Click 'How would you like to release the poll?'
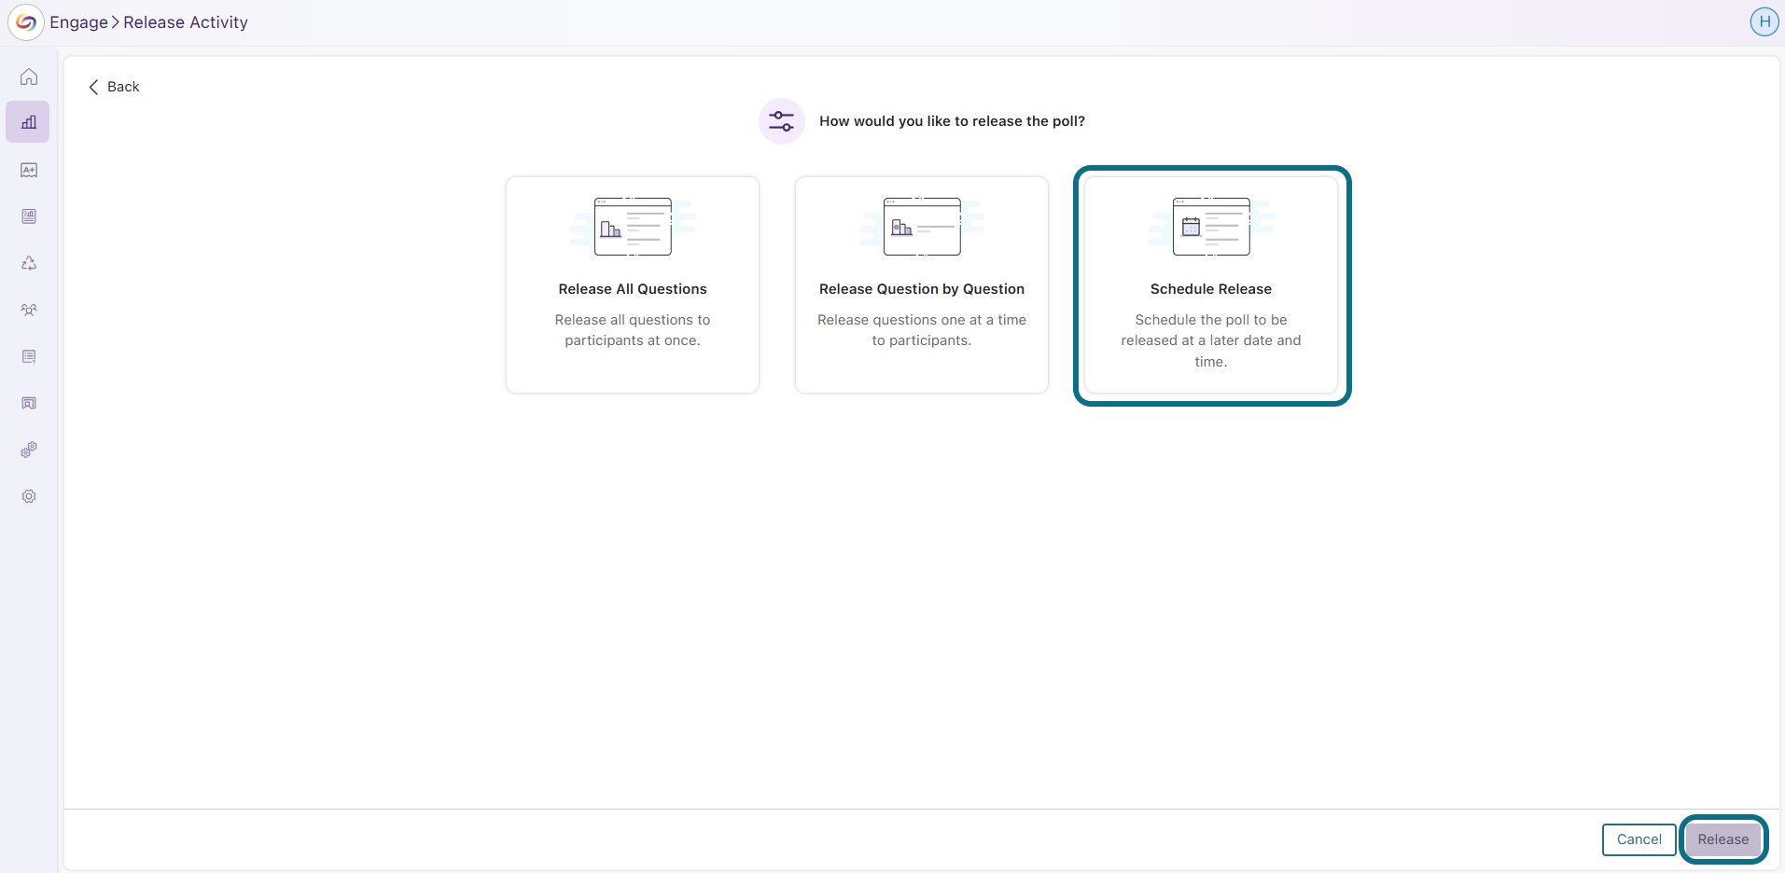The height and width of the screenshot is (873, 1785). (x=952, y=121)
